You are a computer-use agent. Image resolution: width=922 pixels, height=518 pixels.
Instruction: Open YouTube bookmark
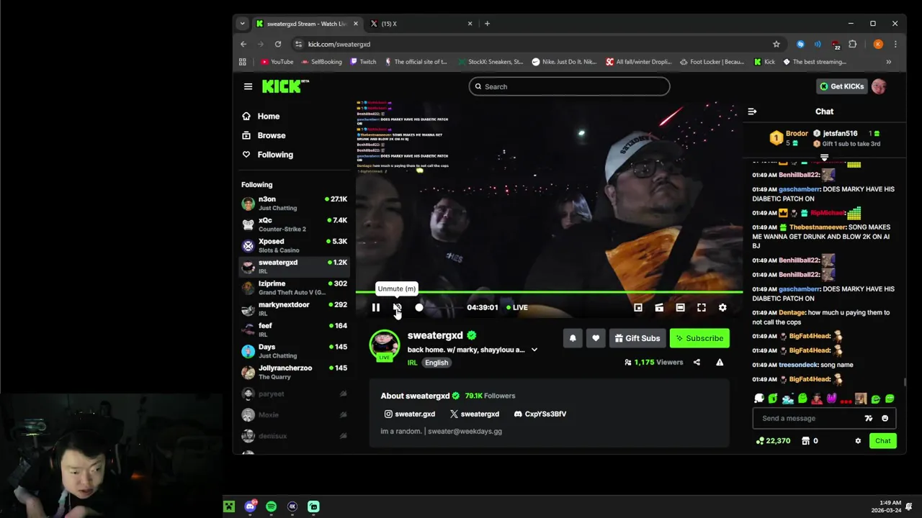coord(277,62)
